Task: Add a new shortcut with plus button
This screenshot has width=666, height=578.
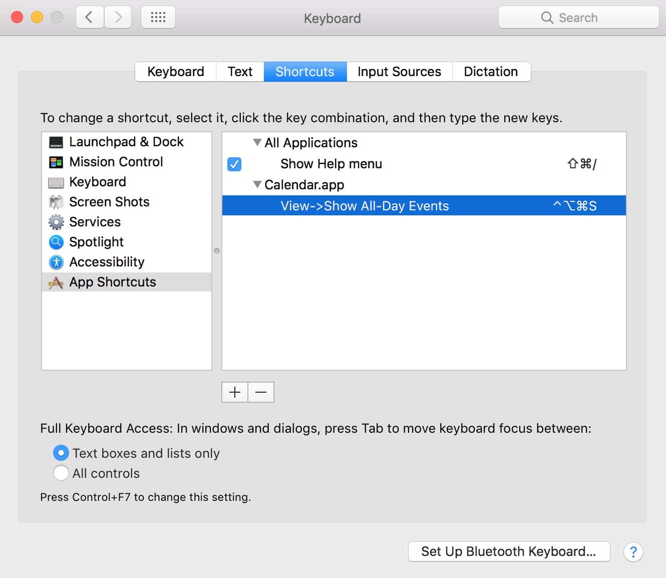Action: (235, 392)
